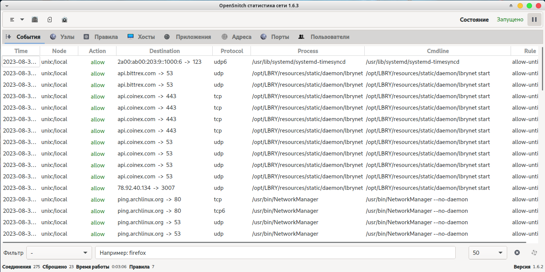Image resolution: width=545 pixels, height=272 pixels.
Task: Click the help icon beside the clear button
Action: point(534,253)
